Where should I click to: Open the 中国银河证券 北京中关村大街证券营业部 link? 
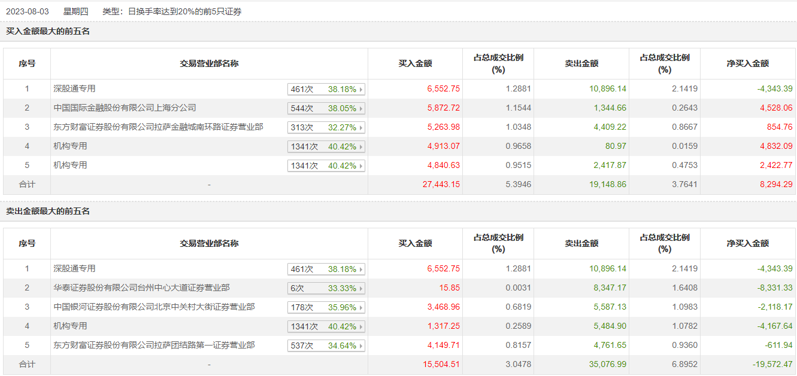(x=154, y=307)
